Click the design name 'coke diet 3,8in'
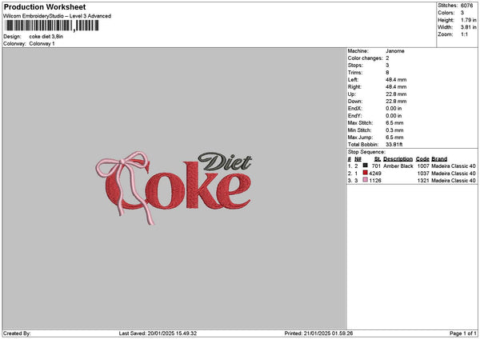Image resolution: width=480 pixels, height=339 pixels. click(46, 37)
